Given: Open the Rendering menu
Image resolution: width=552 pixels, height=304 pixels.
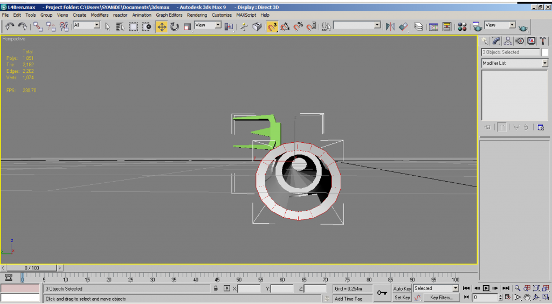Looking at the screenshot, I should click(x=197, y=15).
